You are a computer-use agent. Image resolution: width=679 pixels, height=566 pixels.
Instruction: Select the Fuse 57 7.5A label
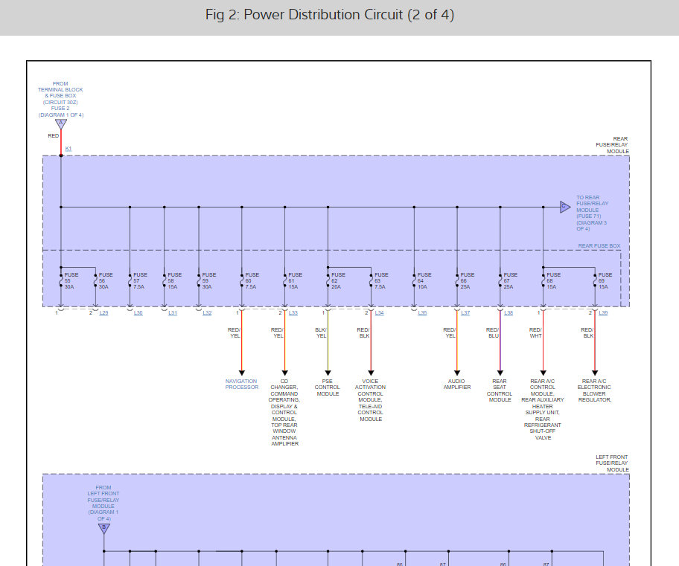coord(140,281)
